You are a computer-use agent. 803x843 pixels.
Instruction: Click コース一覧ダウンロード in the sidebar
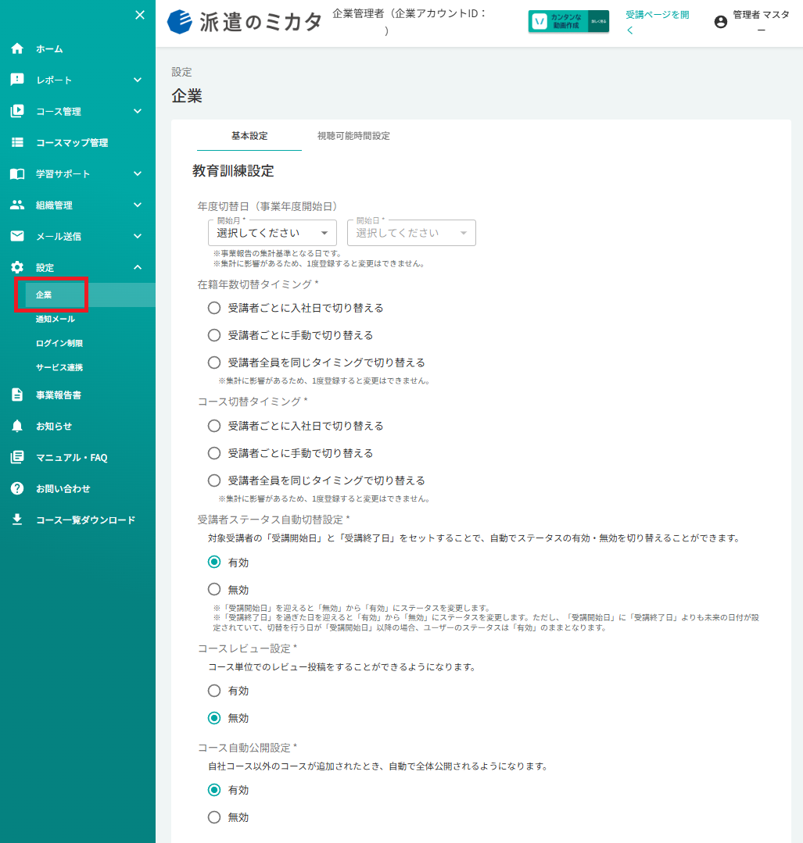(85, 520)
